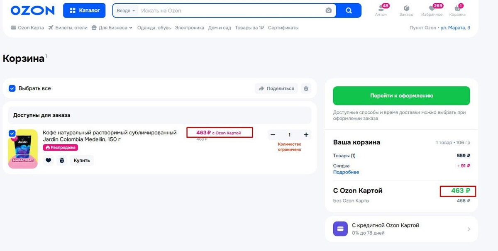Click Перейти к оформлению checkout button
Screen dimensions: 498x251
pyautogui.click(x=401, y=95)
